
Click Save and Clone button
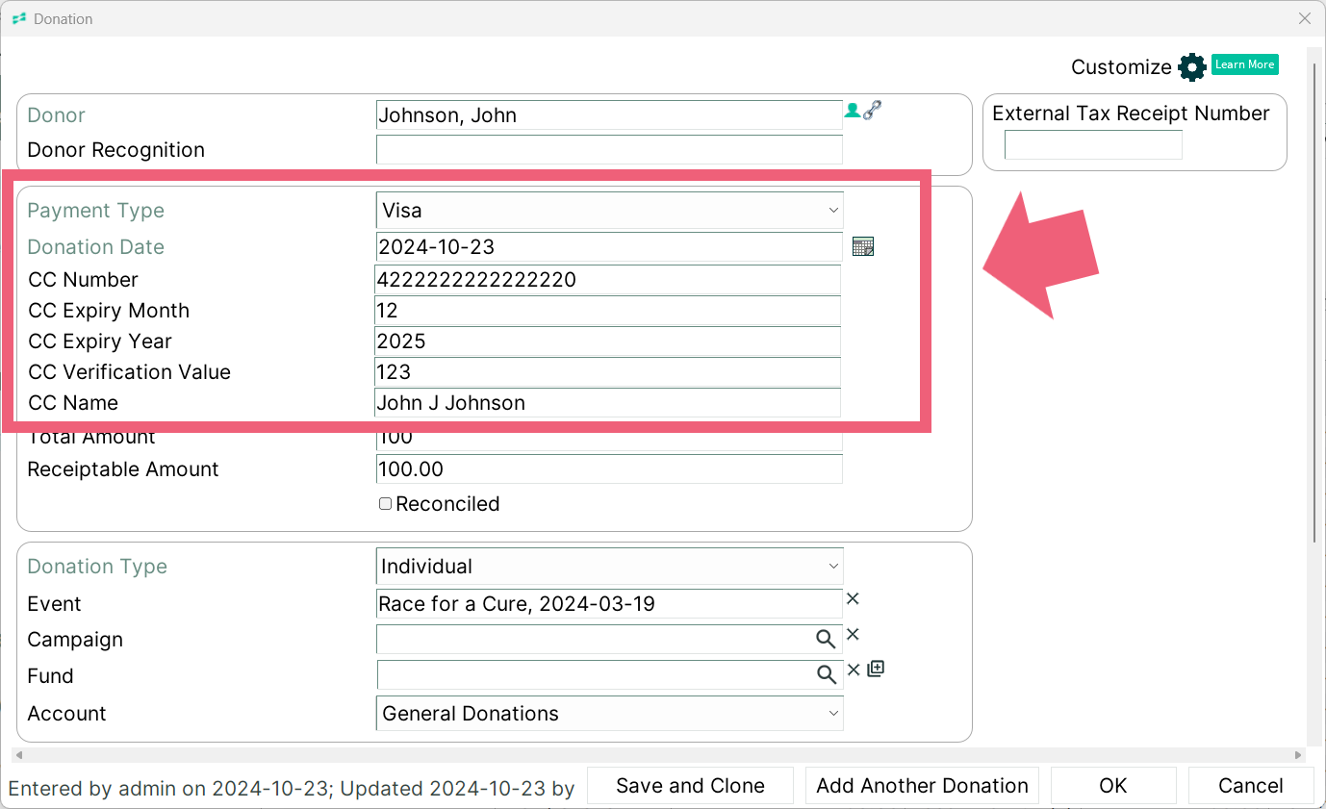[x=690, y=786]
